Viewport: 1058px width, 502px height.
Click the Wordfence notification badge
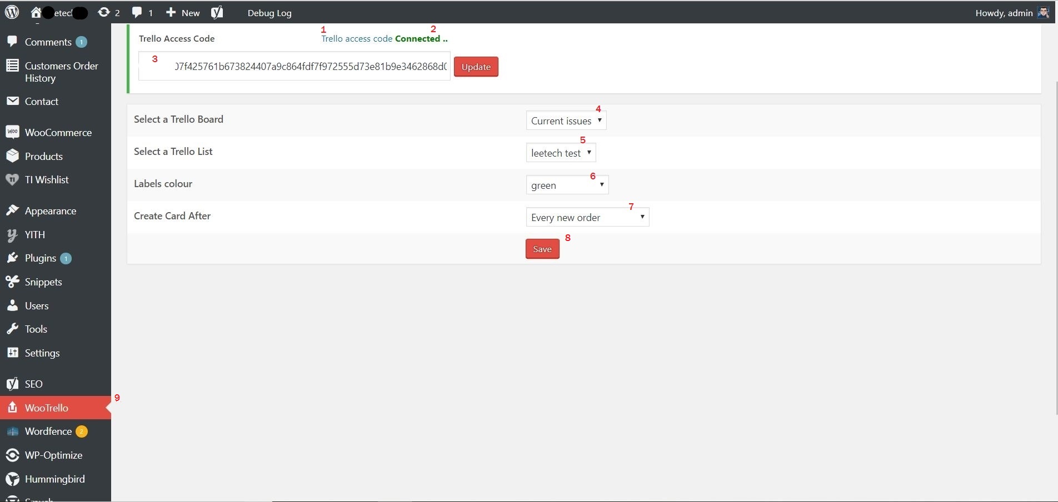[x=82, y=431]
